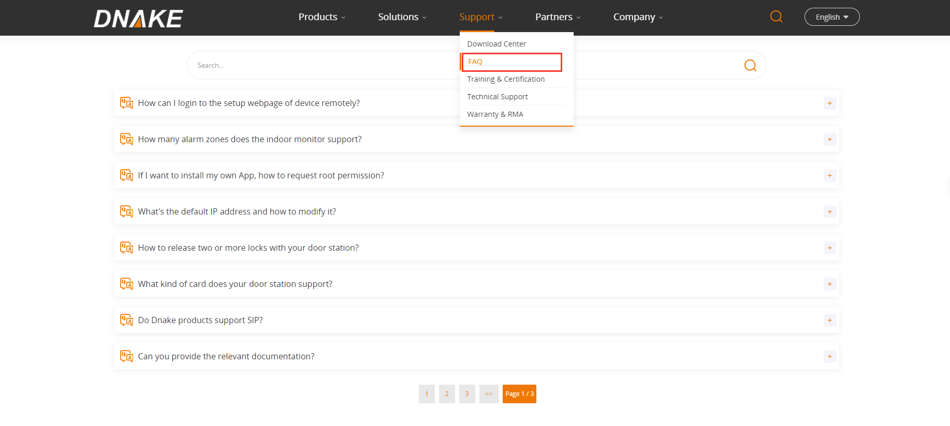The width and height of the screenshot is (950, 426).
Task: Go to page 2 of FAQs
Action: pos(447,394)
